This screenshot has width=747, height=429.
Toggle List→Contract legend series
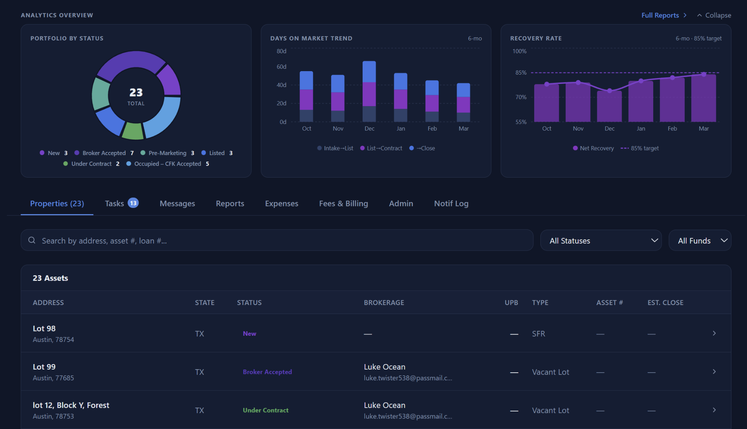click(x=381, y=148)
